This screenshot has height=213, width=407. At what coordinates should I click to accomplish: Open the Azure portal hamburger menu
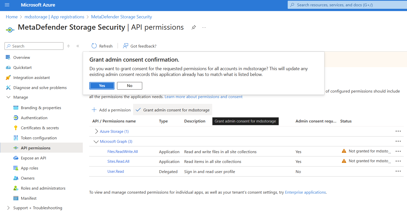coord(7,5)
